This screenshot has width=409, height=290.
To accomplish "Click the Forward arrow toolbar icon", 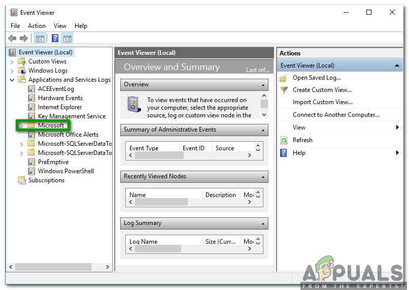I will [x=24, y=39].
